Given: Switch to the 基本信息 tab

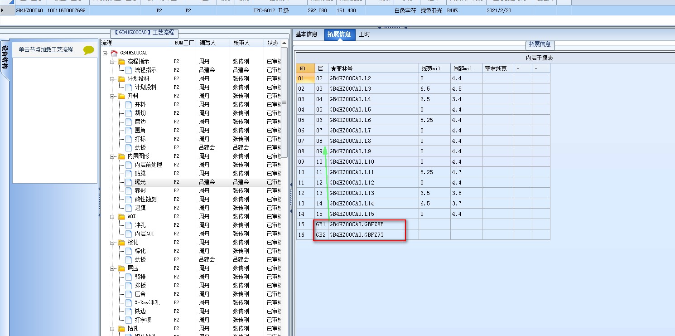Looking at the screenshot, I should pos(306,34).
